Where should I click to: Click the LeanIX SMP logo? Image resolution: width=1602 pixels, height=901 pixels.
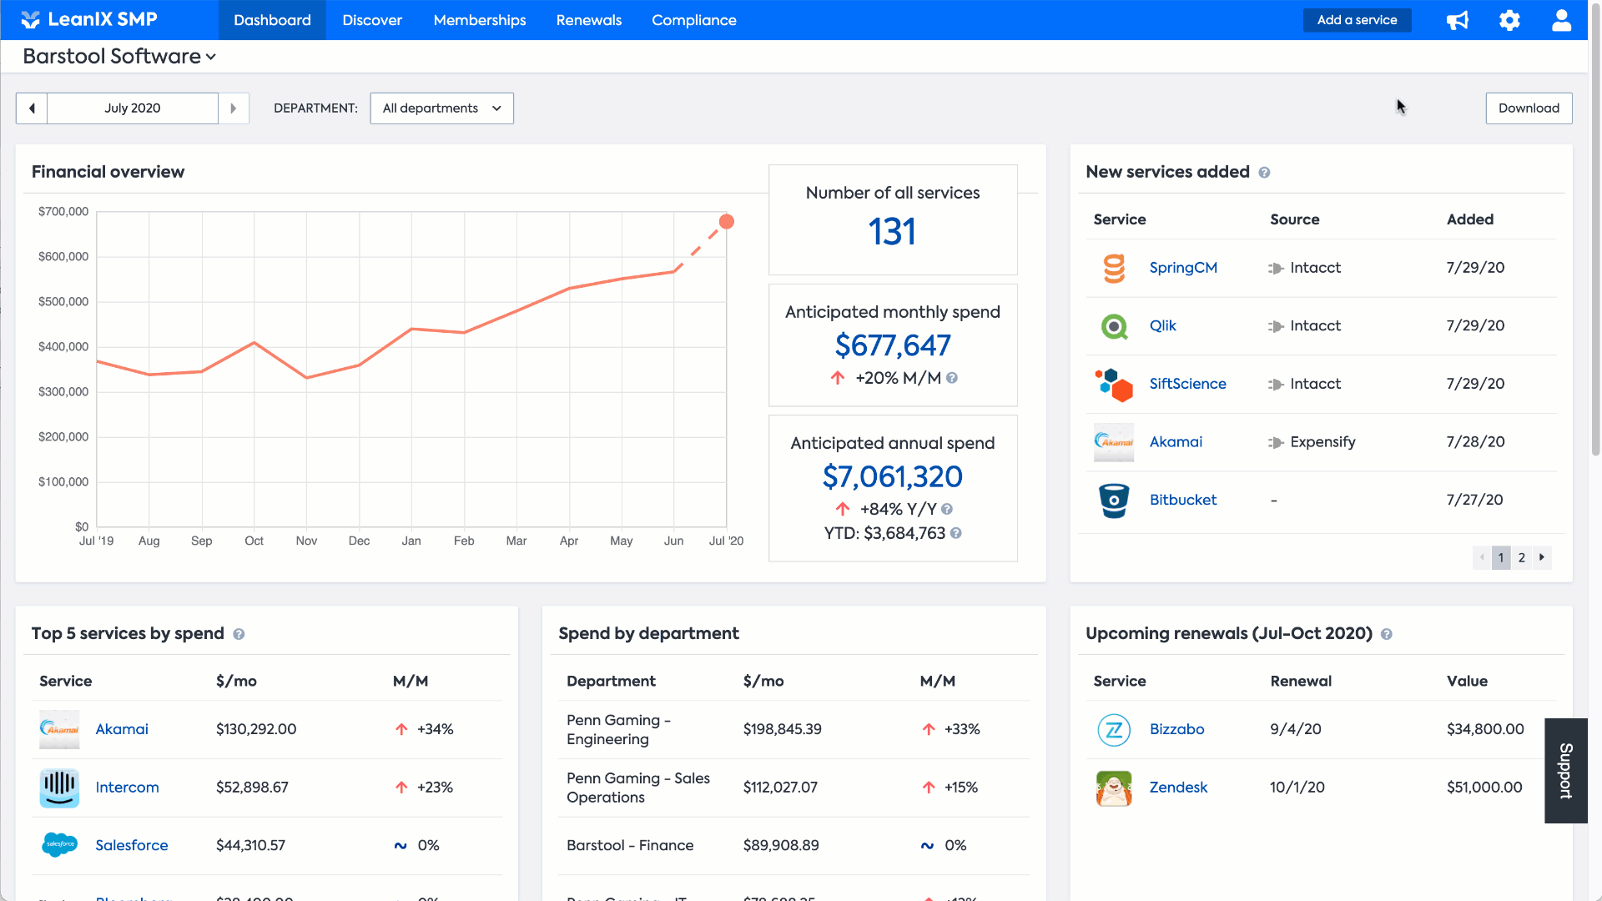(88, 19)
